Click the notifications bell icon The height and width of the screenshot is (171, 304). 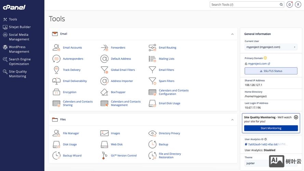click(x=290, y=4)
